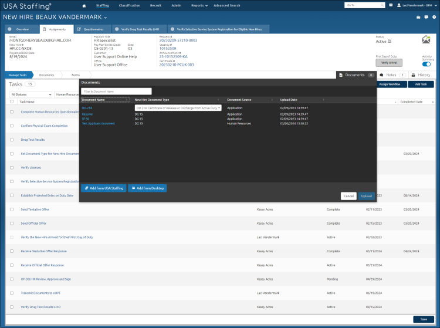Open Advanced Search
Image resolution: width=440 pixels, height=328 pixels.
tap(226, 5)
